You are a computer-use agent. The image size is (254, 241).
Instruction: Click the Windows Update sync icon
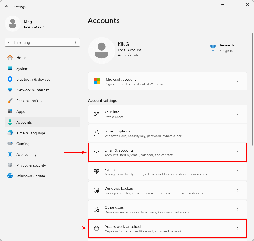[10, 176]
